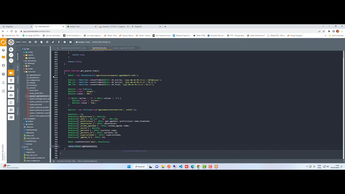Click the import arrow toolbar icon

(x=36, y=42)
